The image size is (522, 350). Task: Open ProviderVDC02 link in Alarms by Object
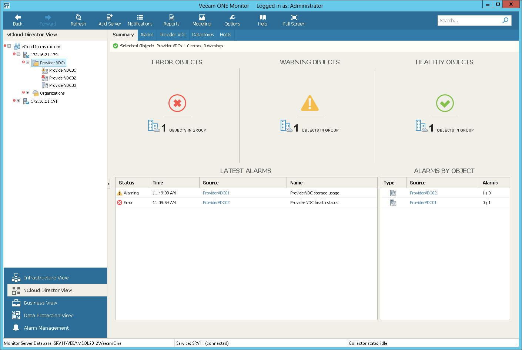[423, 193]
